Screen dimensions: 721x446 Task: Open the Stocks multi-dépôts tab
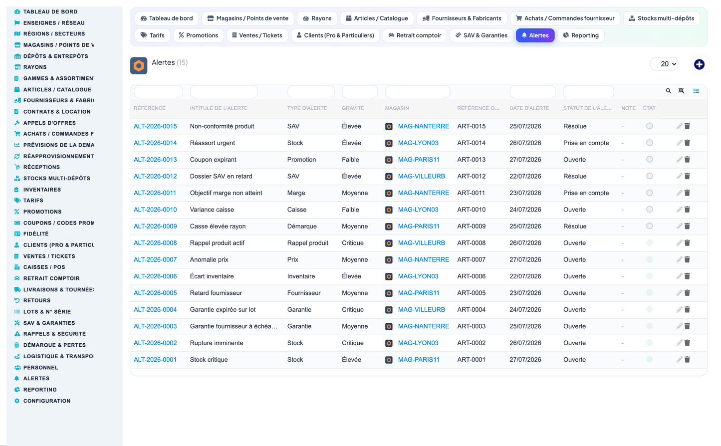point(662,18)
